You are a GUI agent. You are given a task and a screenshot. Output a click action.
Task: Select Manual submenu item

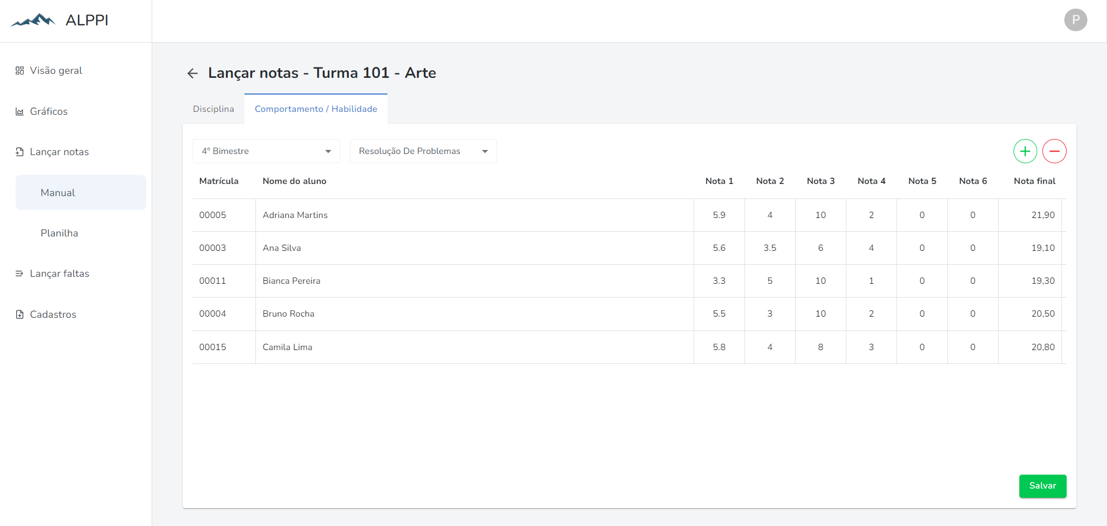(81, 193)
